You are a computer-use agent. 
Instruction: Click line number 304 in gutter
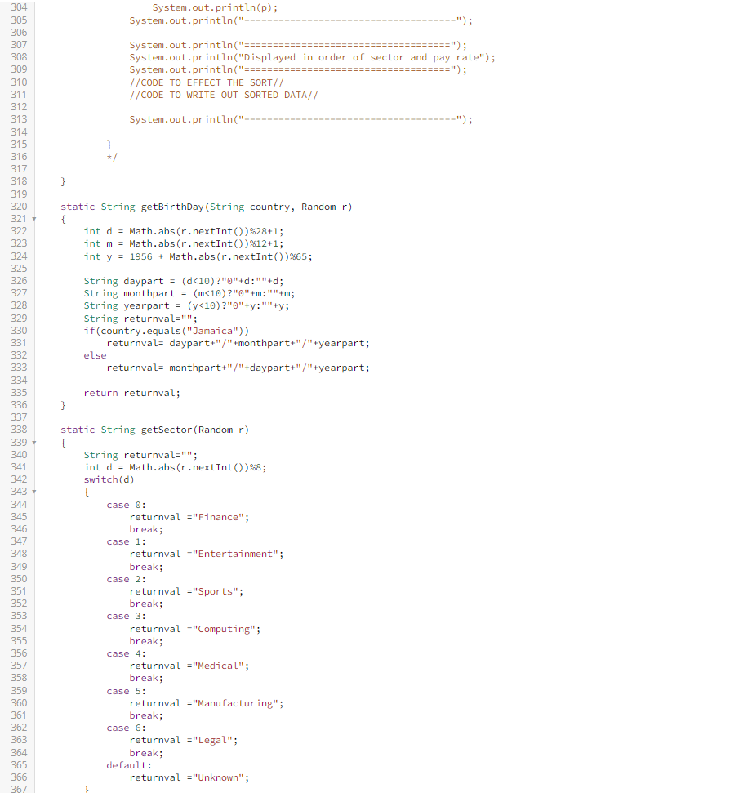(20, 7)
